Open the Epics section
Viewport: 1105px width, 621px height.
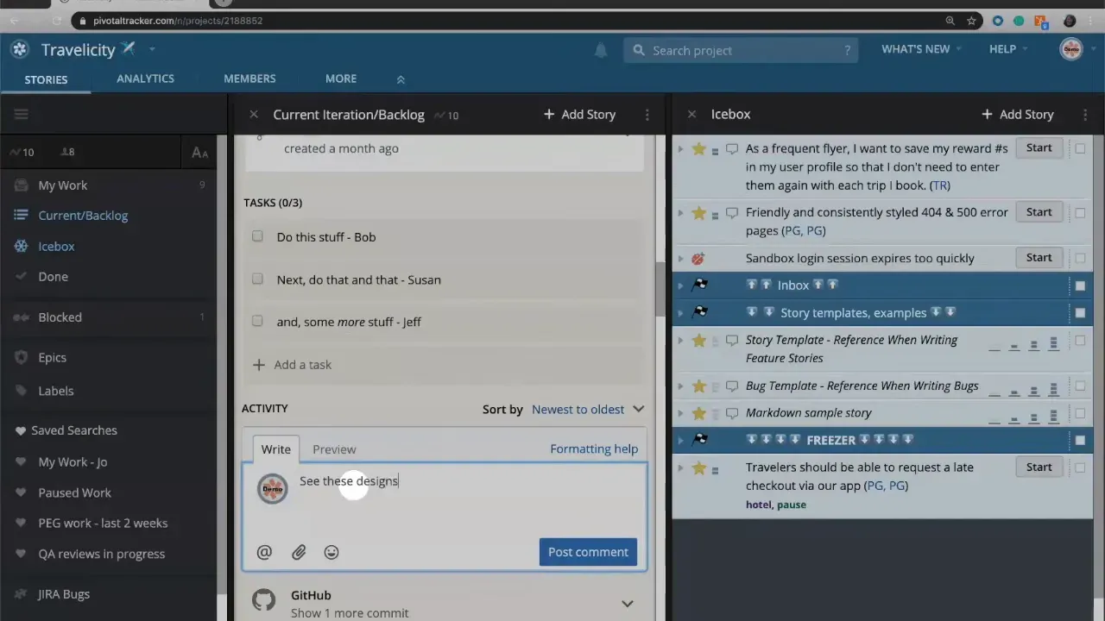(x=52, y=357)
